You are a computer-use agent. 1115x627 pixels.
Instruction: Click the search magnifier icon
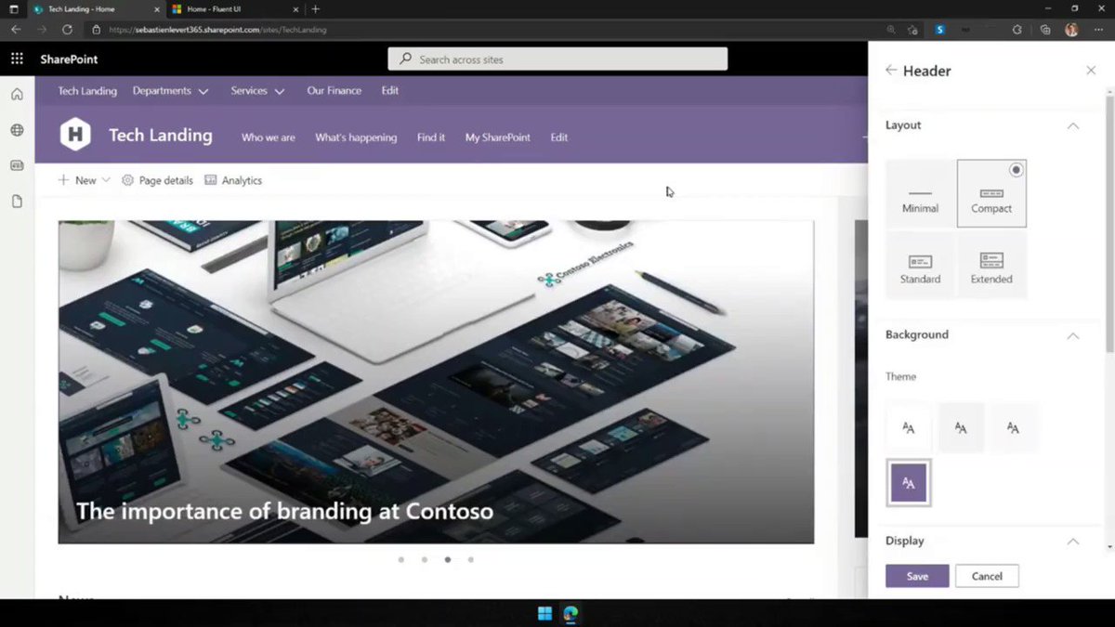coord(406,59)
